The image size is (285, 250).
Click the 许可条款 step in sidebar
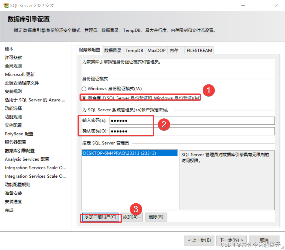tap(13, 58)
